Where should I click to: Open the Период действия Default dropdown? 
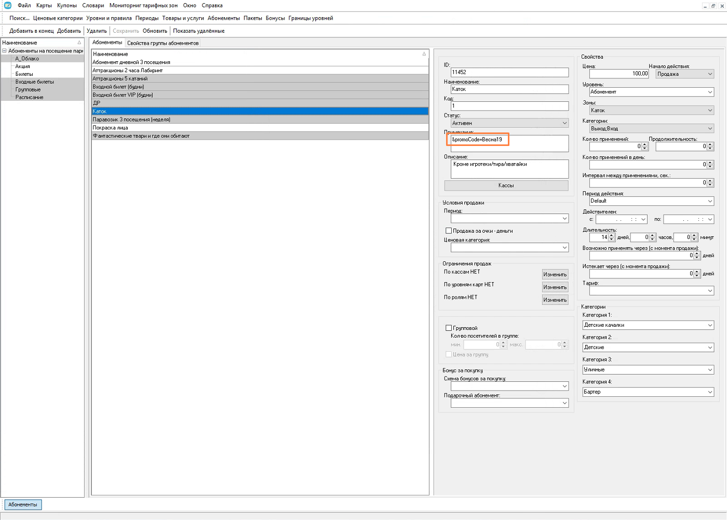652,201
